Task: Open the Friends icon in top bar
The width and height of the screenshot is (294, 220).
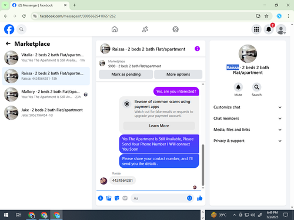Action: tap(145, 29)
